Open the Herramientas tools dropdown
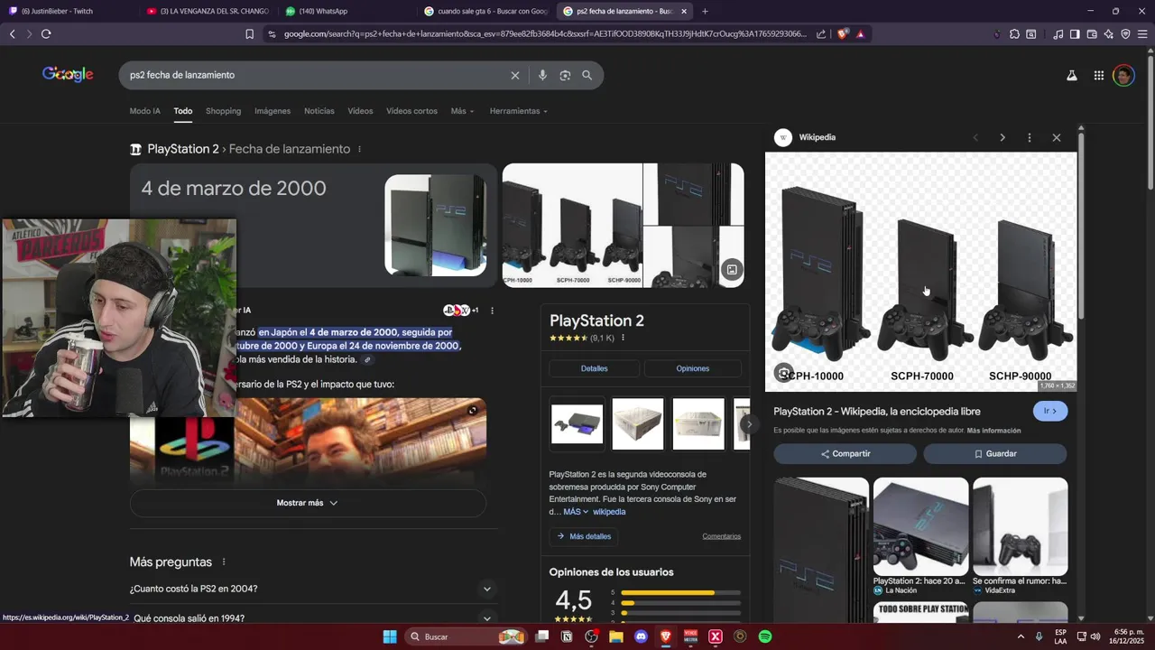Image resolution: width=1155 pixels, height=650 pixels. [x=519, y=111]
